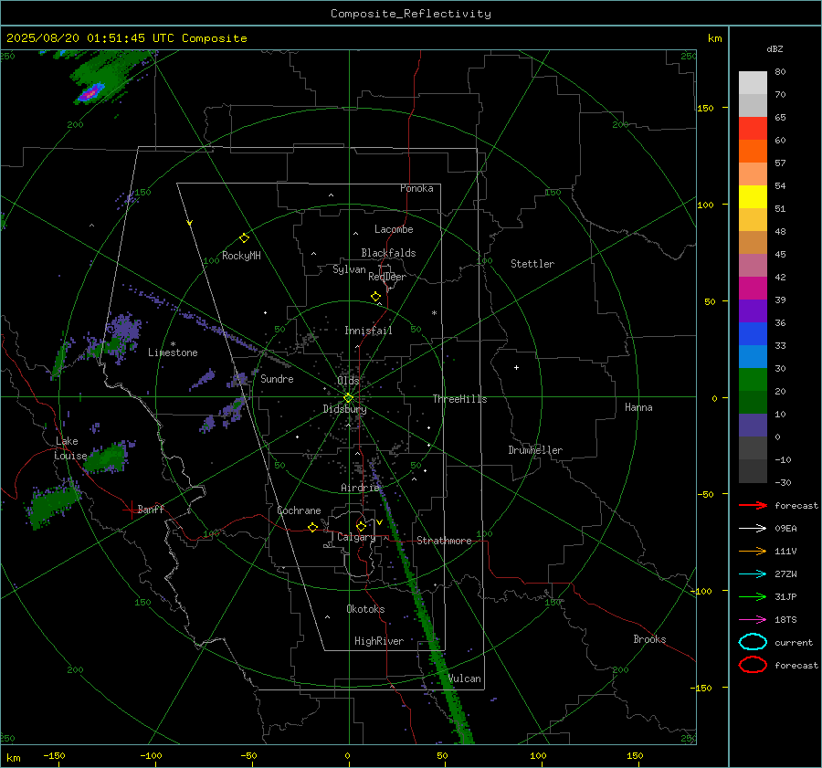This screenshot has height=768, width=822.
Task: Click the Sylvan label
Action: [349, 269]
